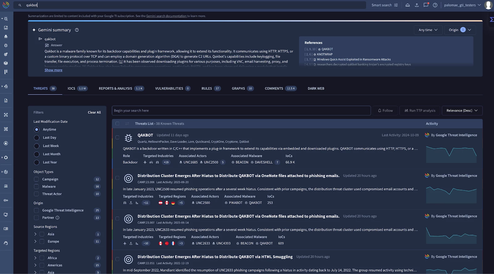Open the open-book documentation sidebar icon

point(6,229)
